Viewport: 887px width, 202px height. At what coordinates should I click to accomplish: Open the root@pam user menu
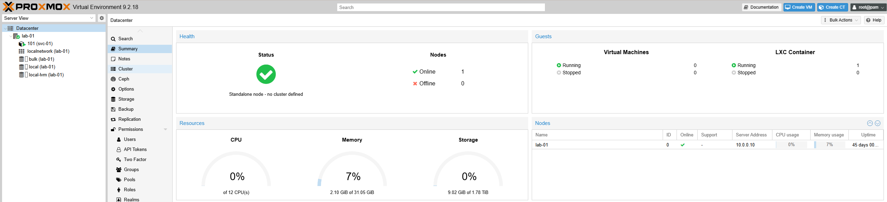click(868, 7)
